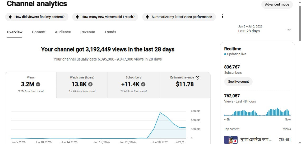
Task: Click the 'Top content' column header
Action: pyautogui.click(x=232, y=129)
